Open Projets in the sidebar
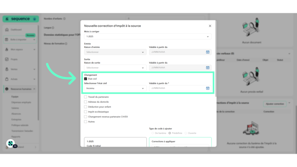The width and height of the screenshot is (297, 167). (x=14, y=59)
